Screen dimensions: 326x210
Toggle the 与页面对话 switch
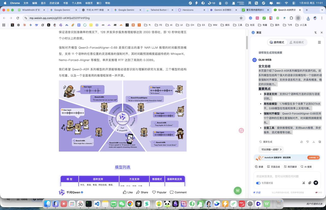258,183
